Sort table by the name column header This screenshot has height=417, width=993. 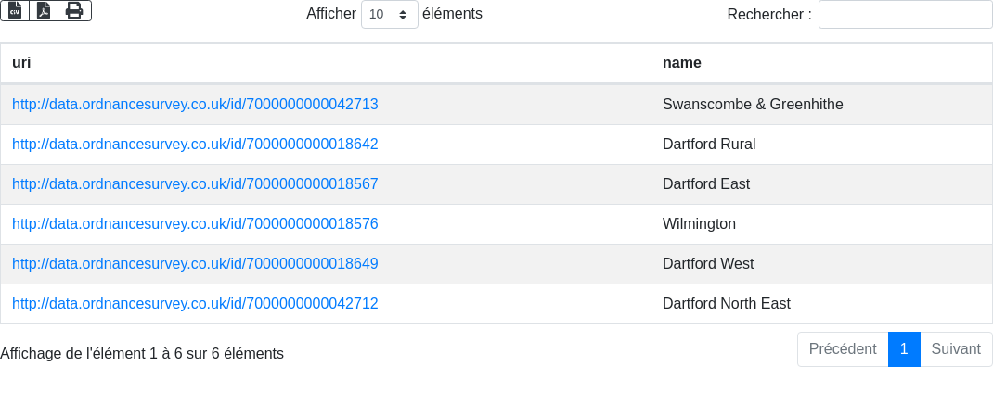tap(821, 63)
